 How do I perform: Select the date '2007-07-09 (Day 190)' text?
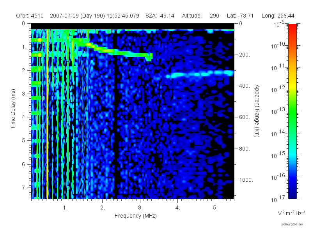point(77,16)
